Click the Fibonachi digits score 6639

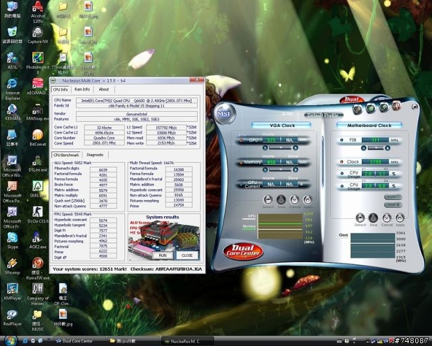[x=103, y=170]
